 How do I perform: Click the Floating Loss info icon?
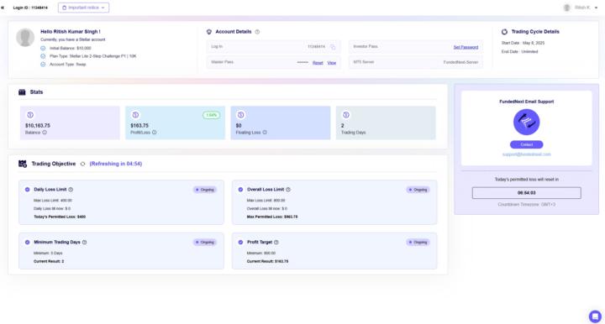click(265, 133)
